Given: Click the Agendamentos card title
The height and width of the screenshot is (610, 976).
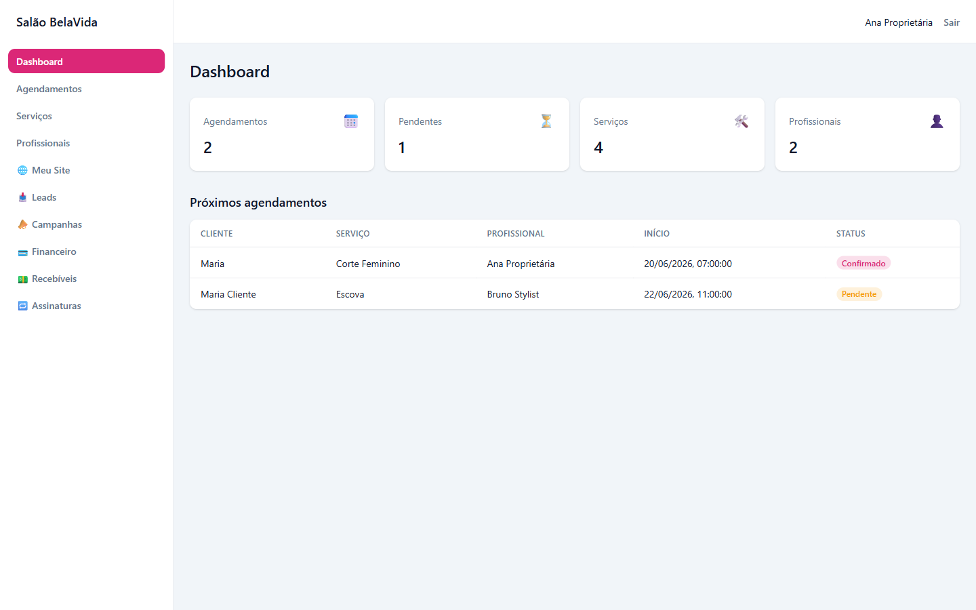Looking at the screenshot, I should pos(235,121).
